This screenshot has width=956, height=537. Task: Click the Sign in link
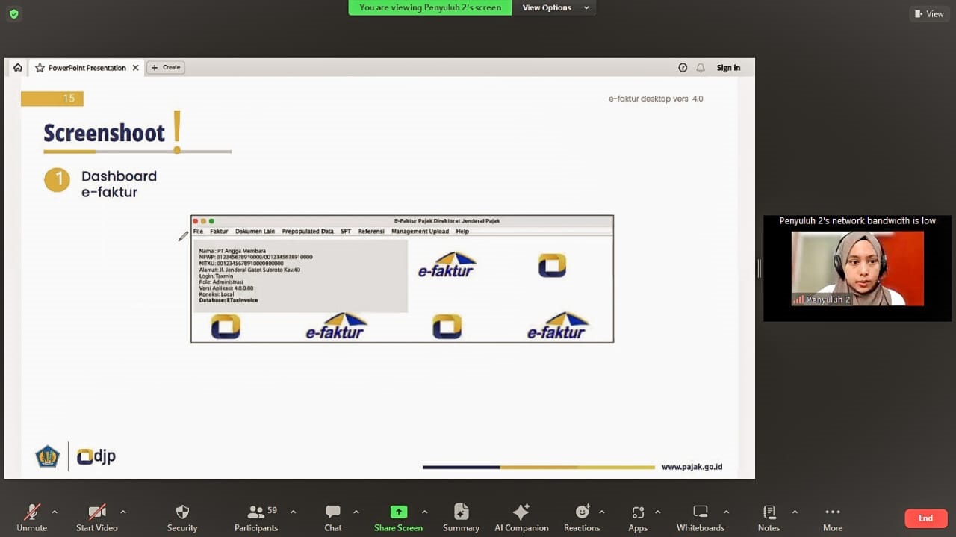click(x=728, y=68)
